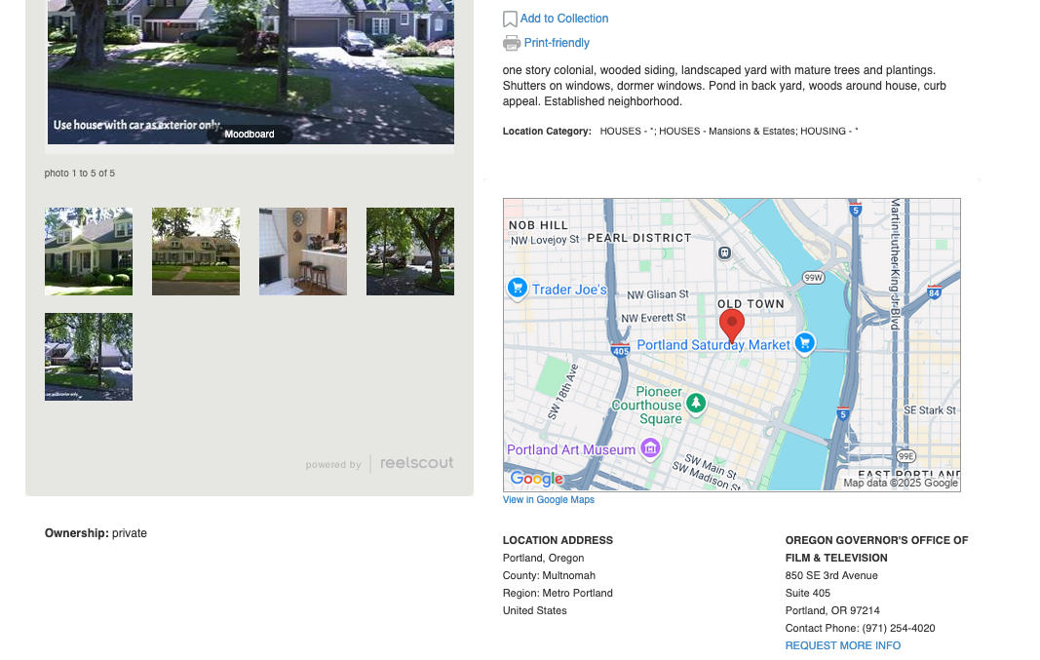
Task: Open the Add to Collection link
Action: [x=563, y=19]
